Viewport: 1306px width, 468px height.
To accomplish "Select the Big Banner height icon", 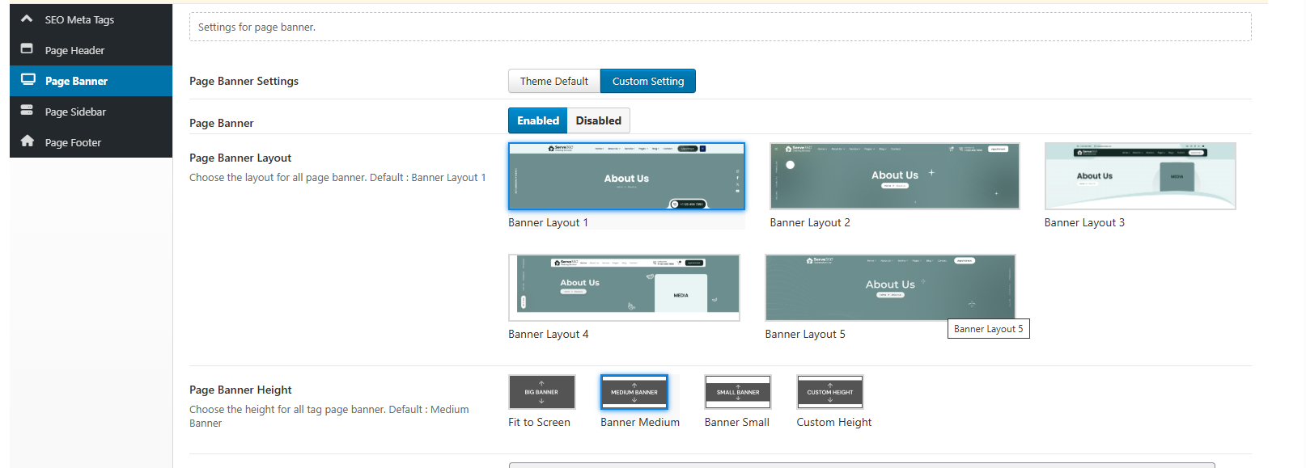I will 541,392.
